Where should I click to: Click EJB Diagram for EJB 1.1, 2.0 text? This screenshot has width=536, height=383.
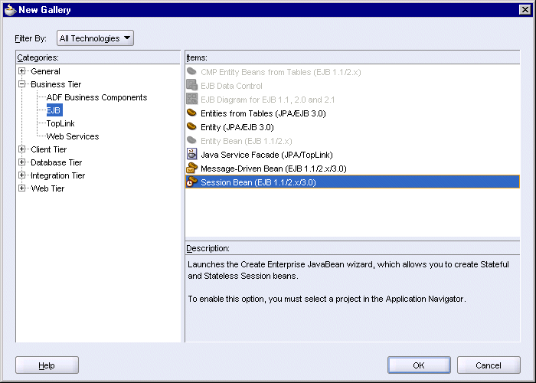point(268,100)
